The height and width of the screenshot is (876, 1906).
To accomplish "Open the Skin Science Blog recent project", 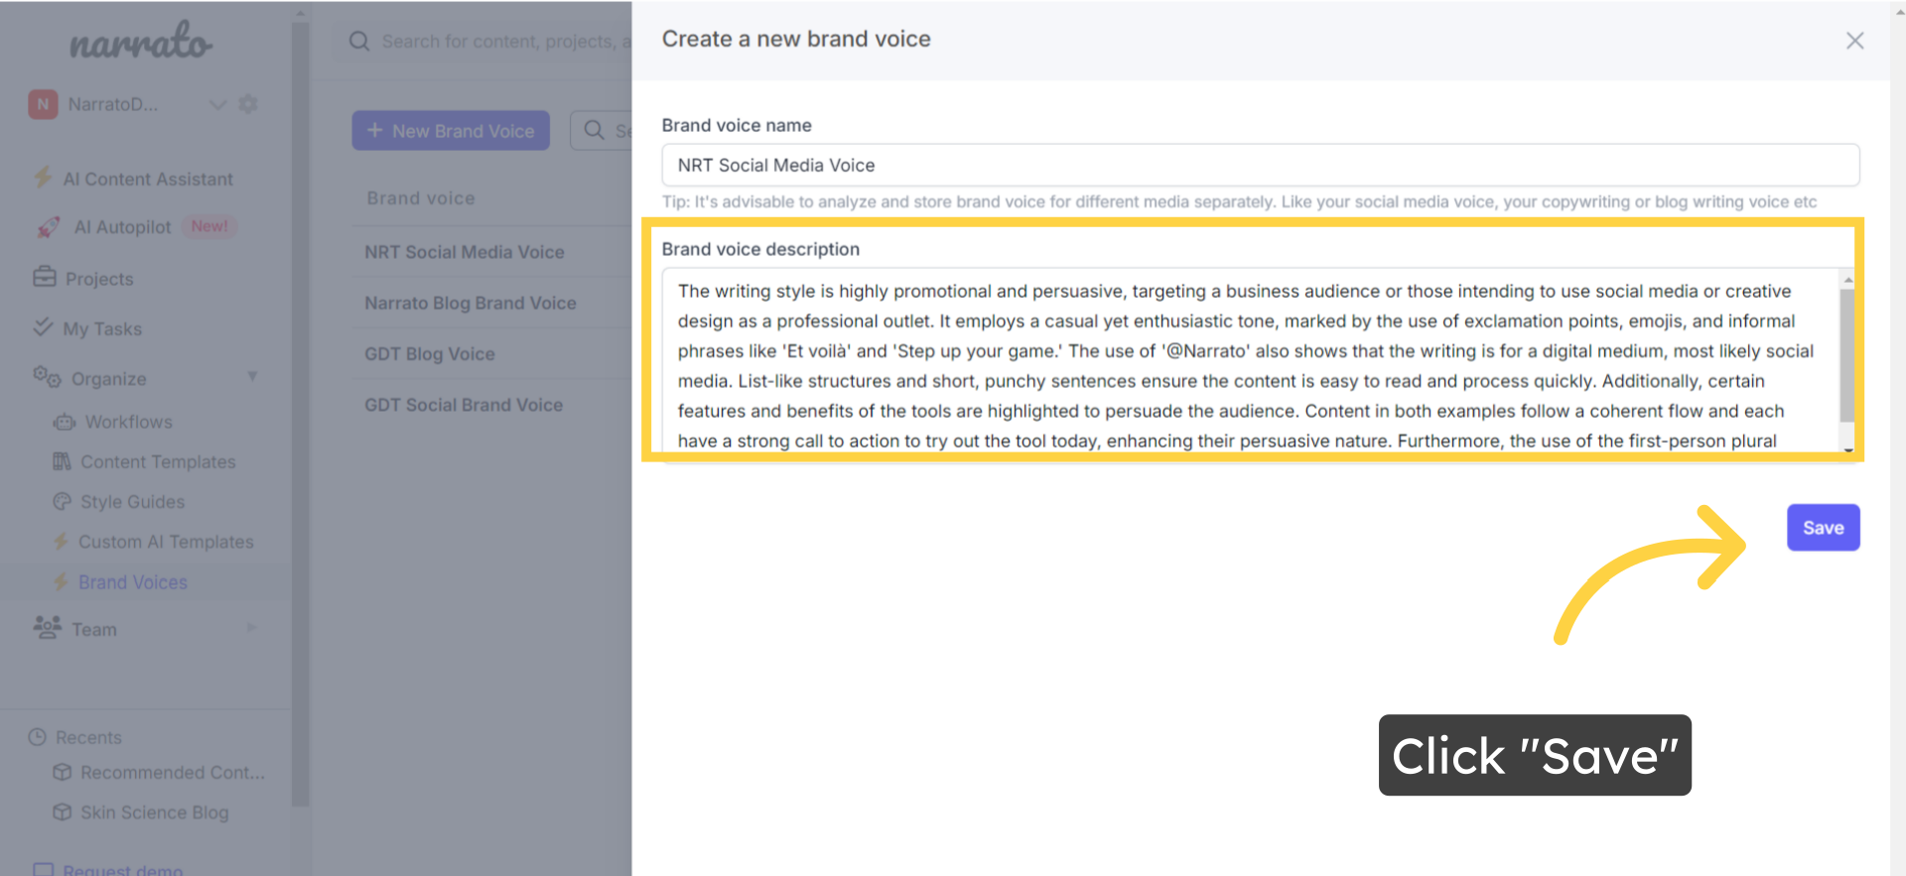I will (154, 813).
